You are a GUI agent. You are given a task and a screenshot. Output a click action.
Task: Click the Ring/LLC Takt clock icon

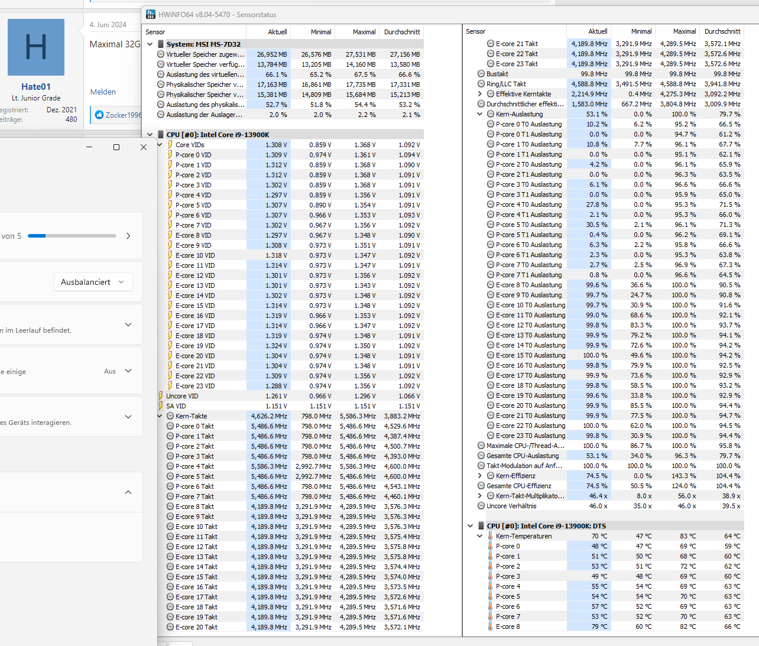coord(481,83)
